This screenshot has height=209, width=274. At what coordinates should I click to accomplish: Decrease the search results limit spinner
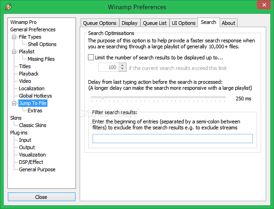coord(122,69)
